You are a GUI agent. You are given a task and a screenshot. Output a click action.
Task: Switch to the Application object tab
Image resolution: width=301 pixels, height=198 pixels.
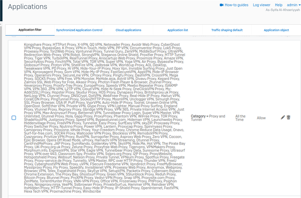(x=276, y=30)
